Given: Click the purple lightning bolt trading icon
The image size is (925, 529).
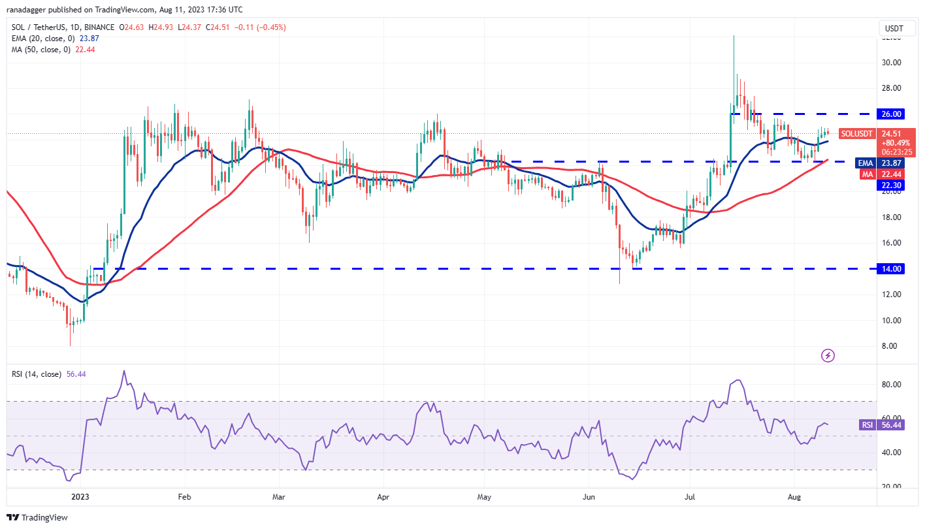Looking at the screenshot, I should (x=827, y=355).
